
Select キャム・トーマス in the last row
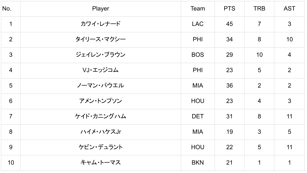(x=100, y=162)
